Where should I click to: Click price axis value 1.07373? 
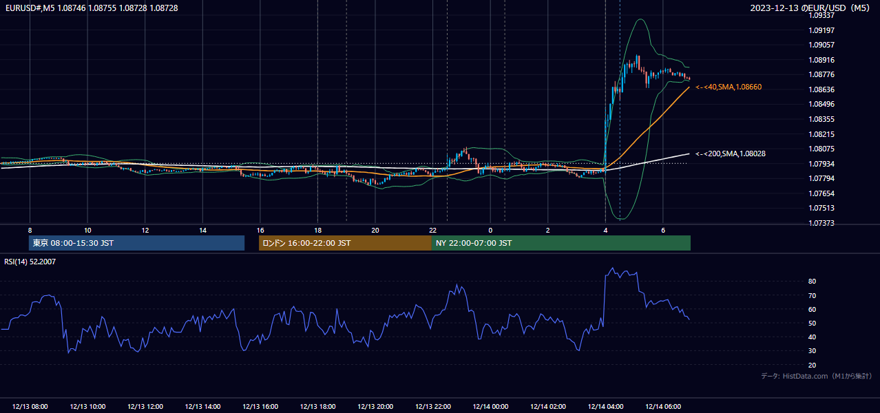coord(822,223)
